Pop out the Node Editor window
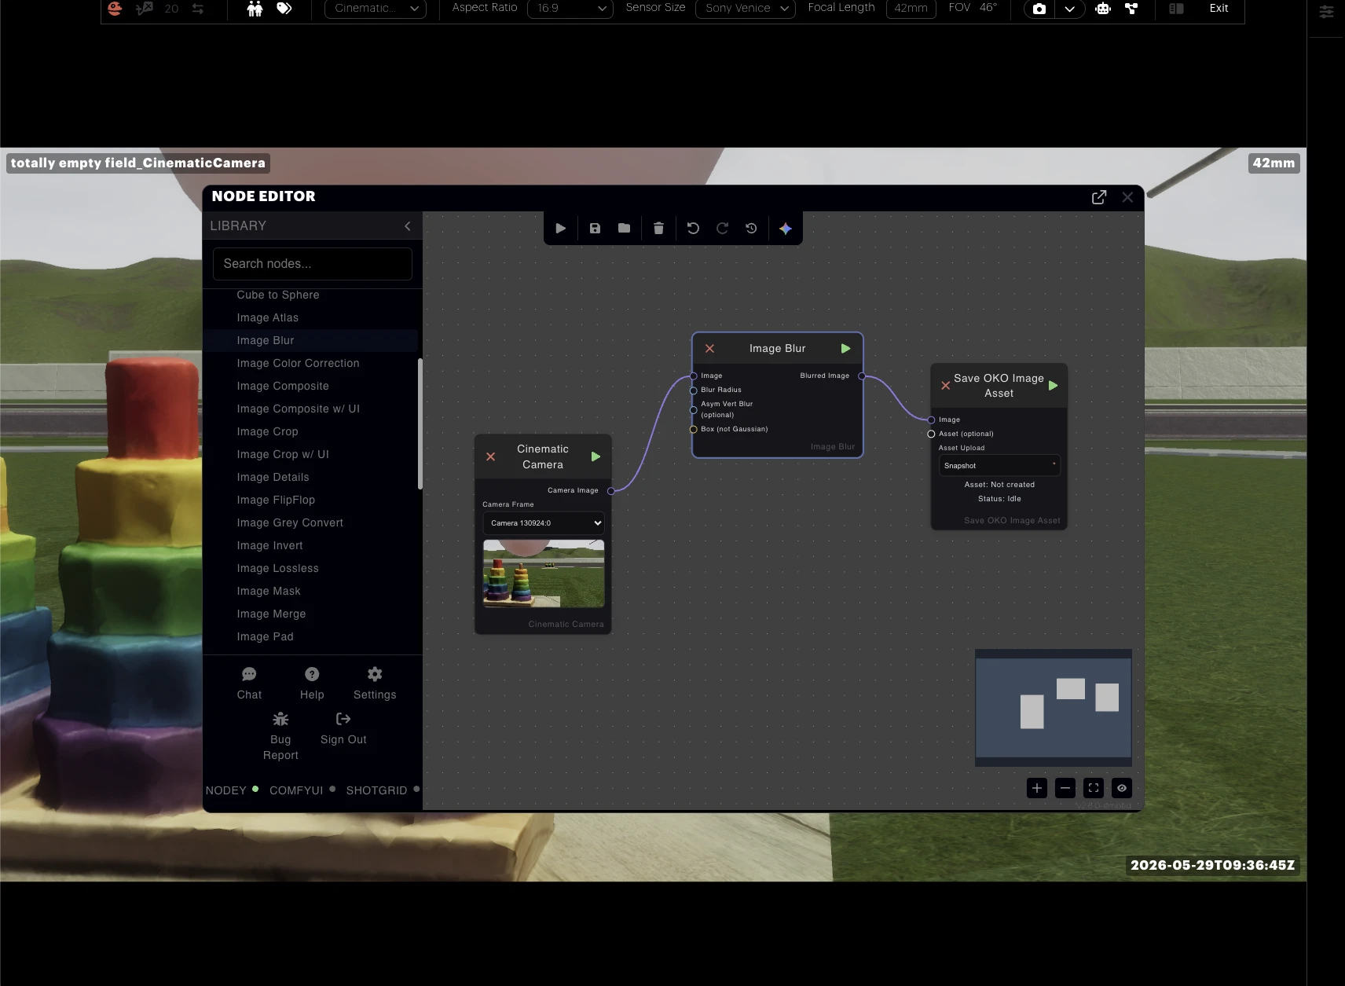 1099,197
